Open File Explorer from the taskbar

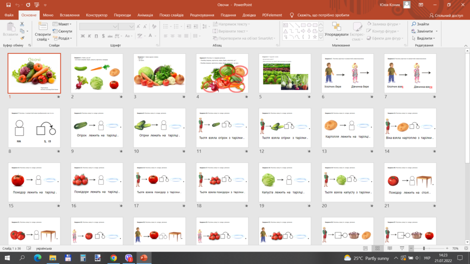tap(53, 258)
